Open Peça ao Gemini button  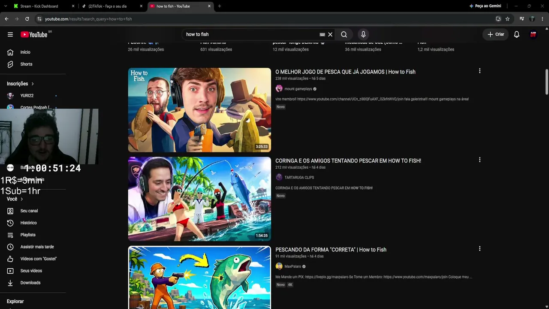coord(485,6)
